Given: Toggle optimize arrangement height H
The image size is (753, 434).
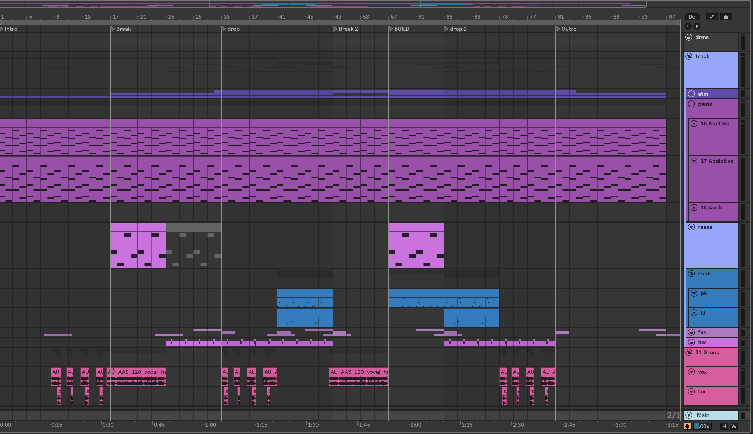Looking at the screenshot, I should (x=724, y=426).
